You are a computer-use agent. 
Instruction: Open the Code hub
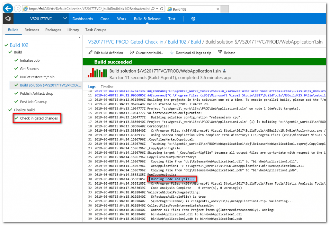(x=105, y=19)
